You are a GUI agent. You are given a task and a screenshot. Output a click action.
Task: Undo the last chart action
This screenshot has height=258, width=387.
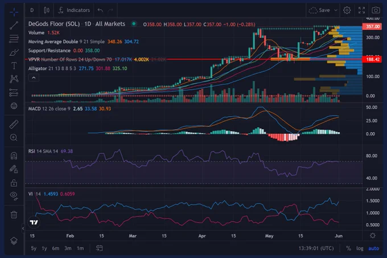click(100, 10)
